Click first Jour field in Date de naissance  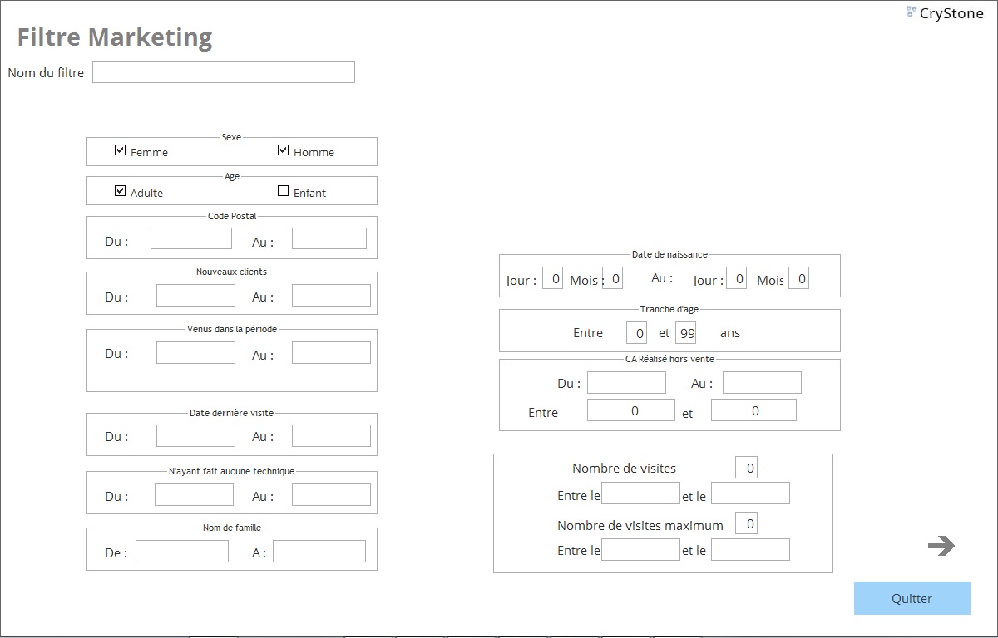[x=552, y=278]
